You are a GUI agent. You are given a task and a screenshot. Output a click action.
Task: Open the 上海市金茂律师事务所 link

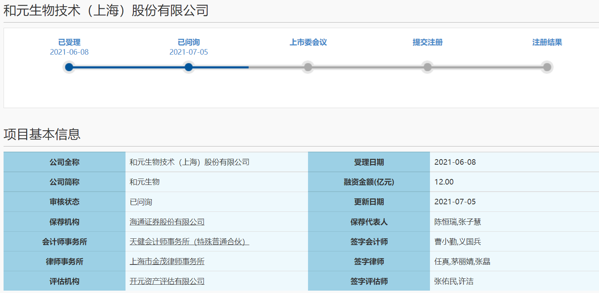tap(167, 261)
